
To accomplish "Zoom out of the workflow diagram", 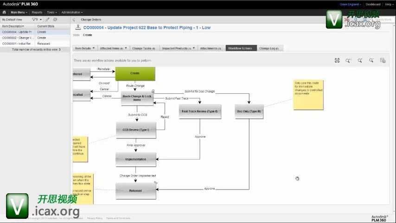I will [371, 60].
